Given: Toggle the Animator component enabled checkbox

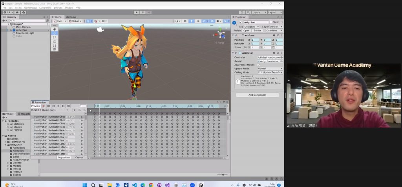Looking at the screenshot, I should pyautogui.click(x=240, y=53).
